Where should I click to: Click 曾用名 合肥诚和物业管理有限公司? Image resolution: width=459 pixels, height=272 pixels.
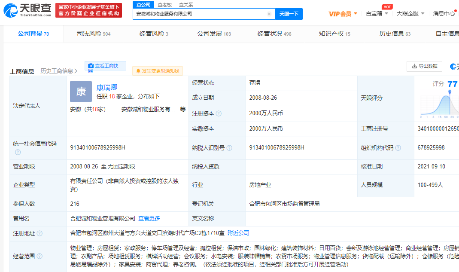click(x=103, y=218)
